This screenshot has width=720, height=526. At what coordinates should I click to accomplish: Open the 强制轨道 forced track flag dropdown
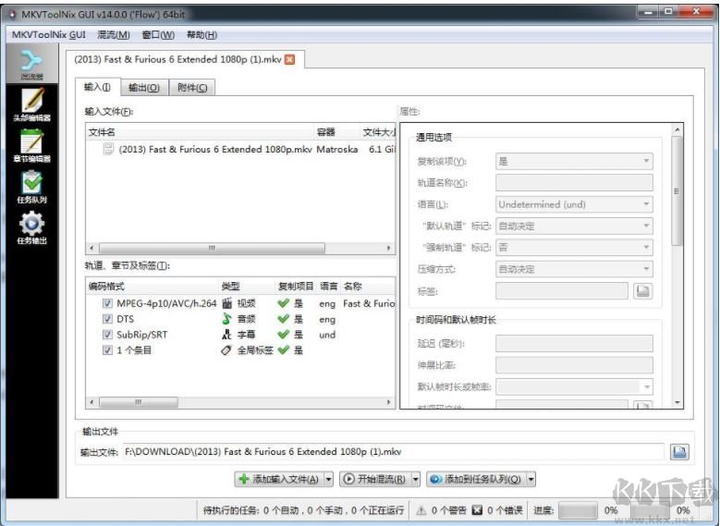[574, 247]
